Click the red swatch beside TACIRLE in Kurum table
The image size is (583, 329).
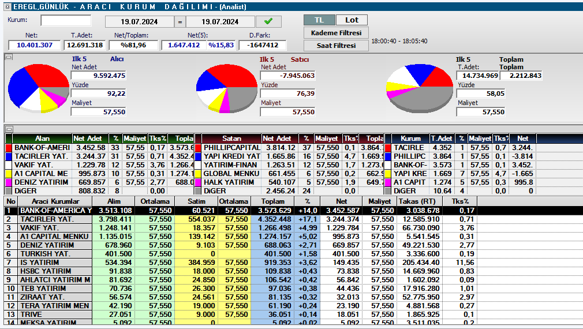[x=388, y=148]
